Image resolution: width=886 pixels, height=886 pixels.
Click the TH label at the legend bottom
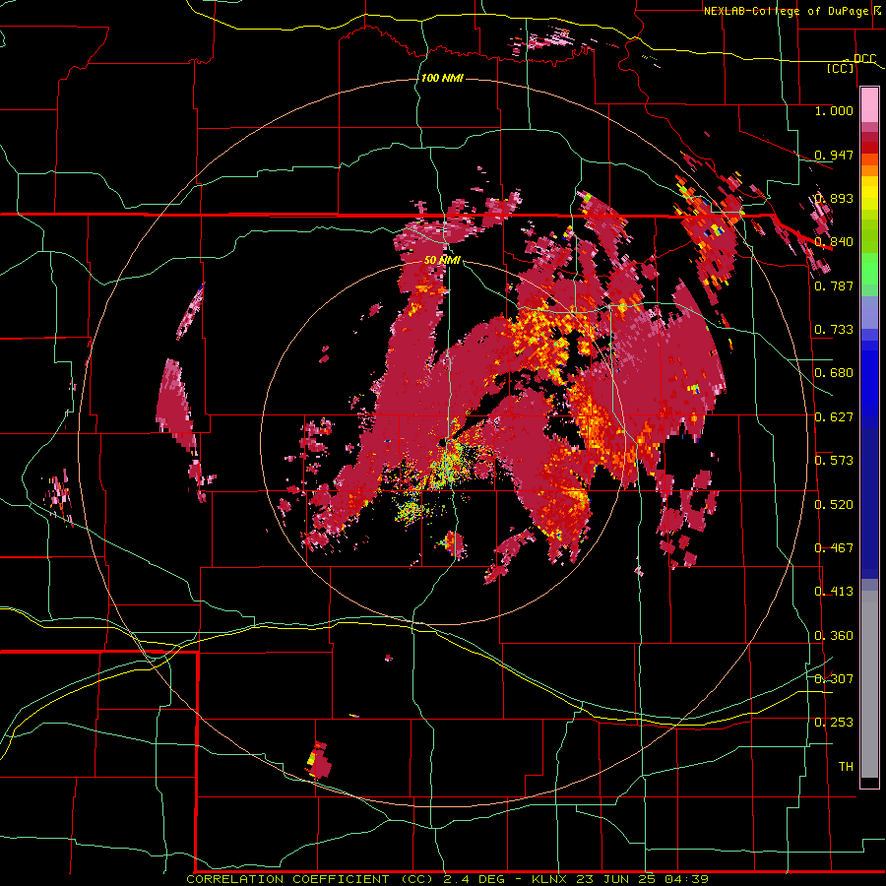(x=846, y=767)
